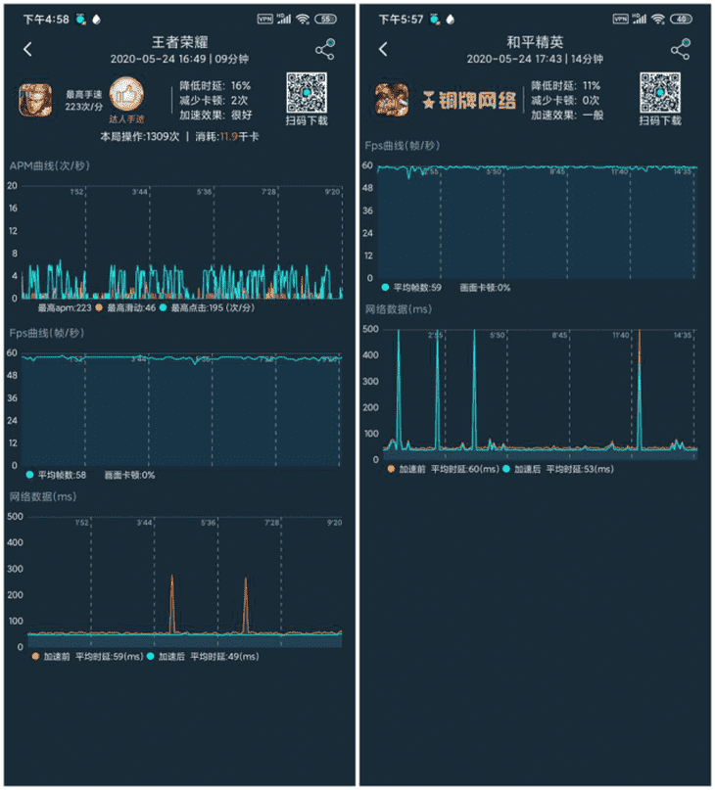This screenshot has width=715, height=790.
Task: Tap the QR code on the 王者荣耀 report
Action: click(x=307, y=92)
